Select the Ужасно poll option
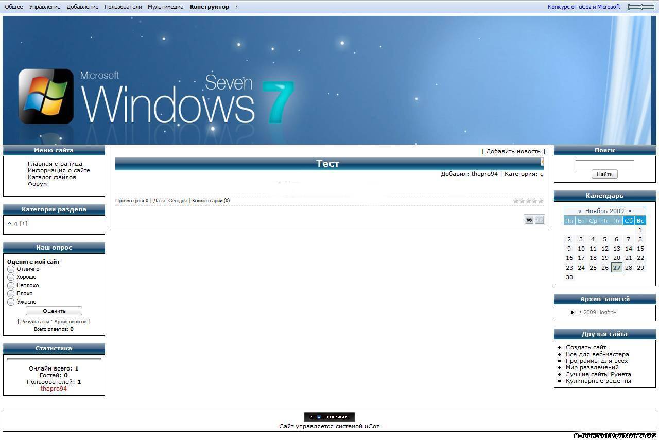This screenshot has width=659, height=441. tap(11, 302)
